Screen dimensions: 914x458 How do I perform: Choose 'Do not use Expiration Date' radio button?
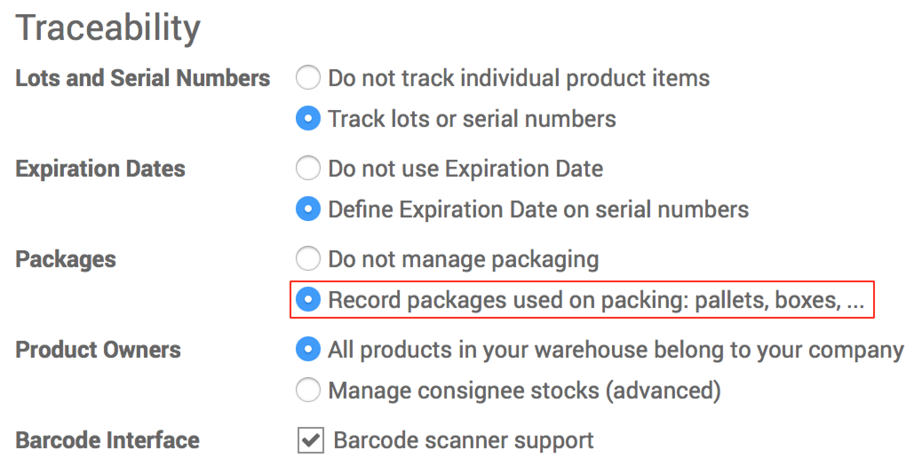pos(308,168)
